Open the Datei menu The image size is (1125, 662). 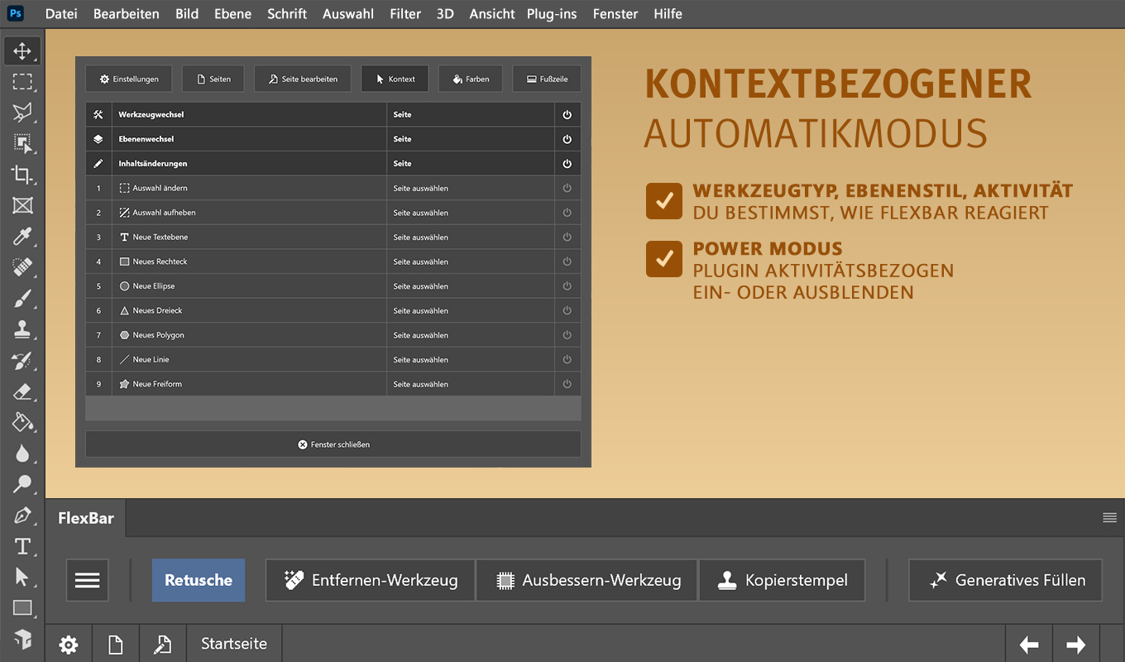coord(61,14)
